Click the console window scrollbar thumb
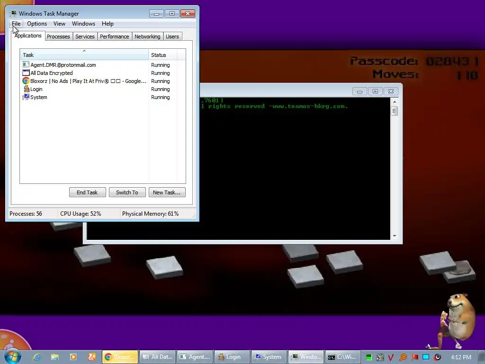The height and width of the screenshot is (364, 485). click(395, 111)
